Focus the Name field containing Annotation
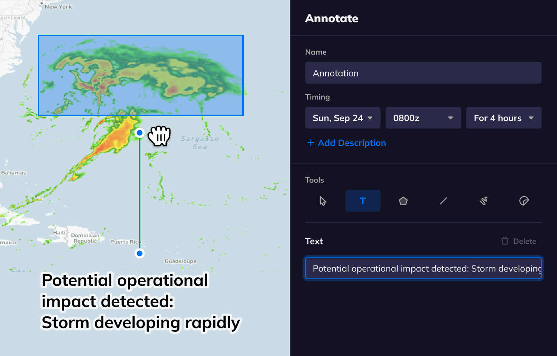The image size is (557, 356). coord(423,73)
